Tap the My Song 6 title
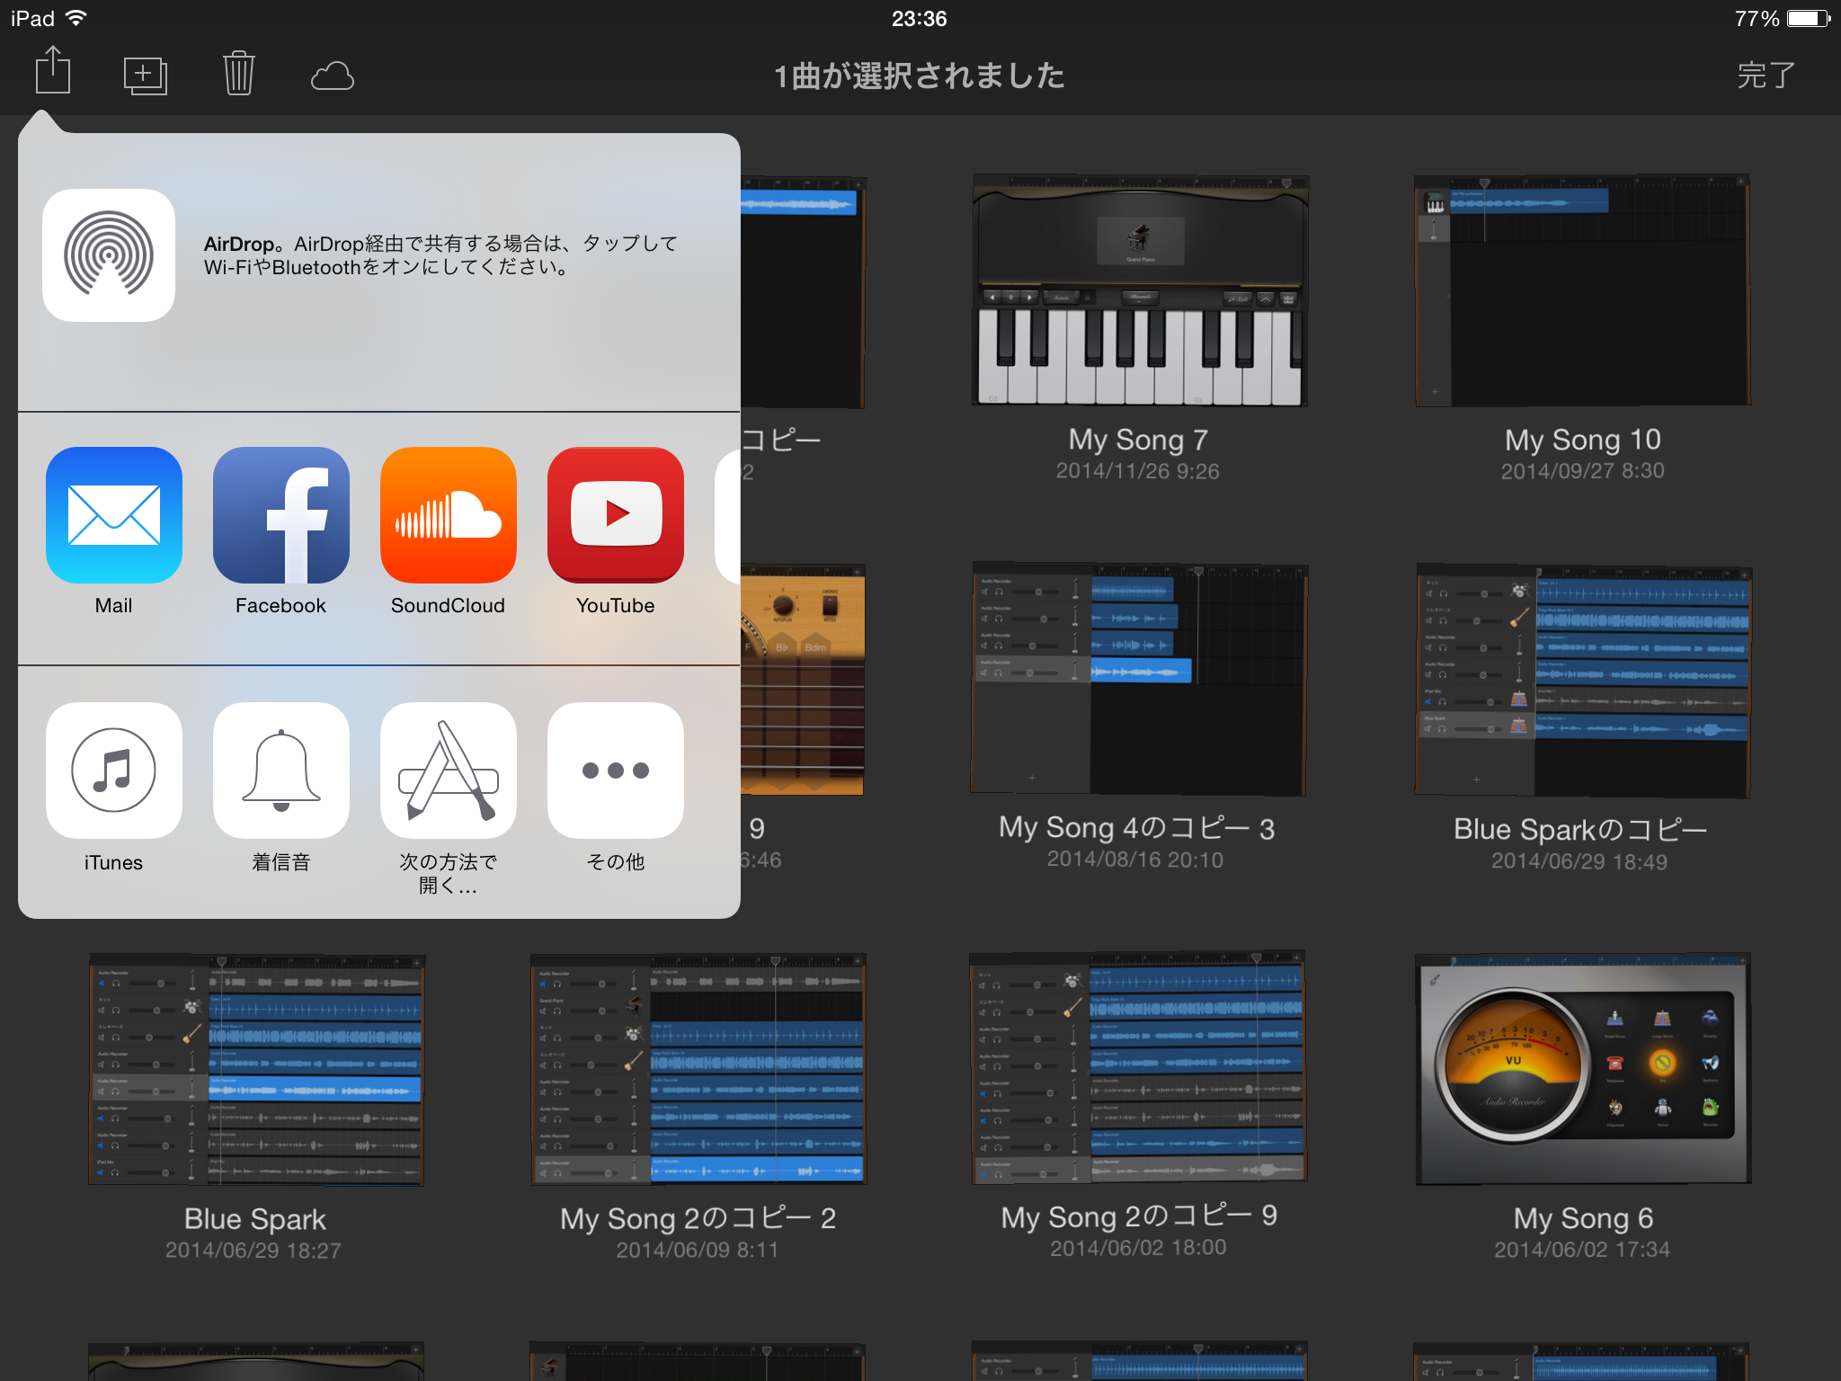Image resolution: width=1841 pixels, height=1381 pixels. [1583, 1218]
